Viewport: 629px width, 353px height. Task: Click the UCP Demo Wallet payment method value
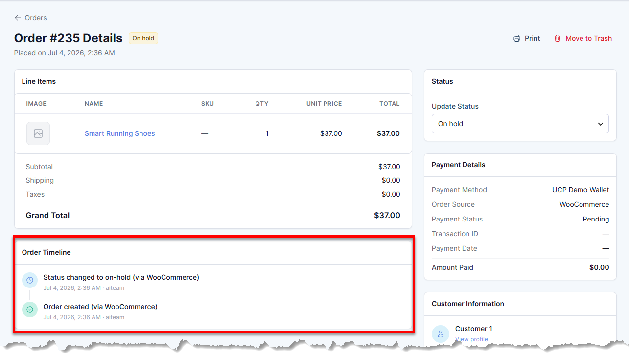[x=581, y=190]
